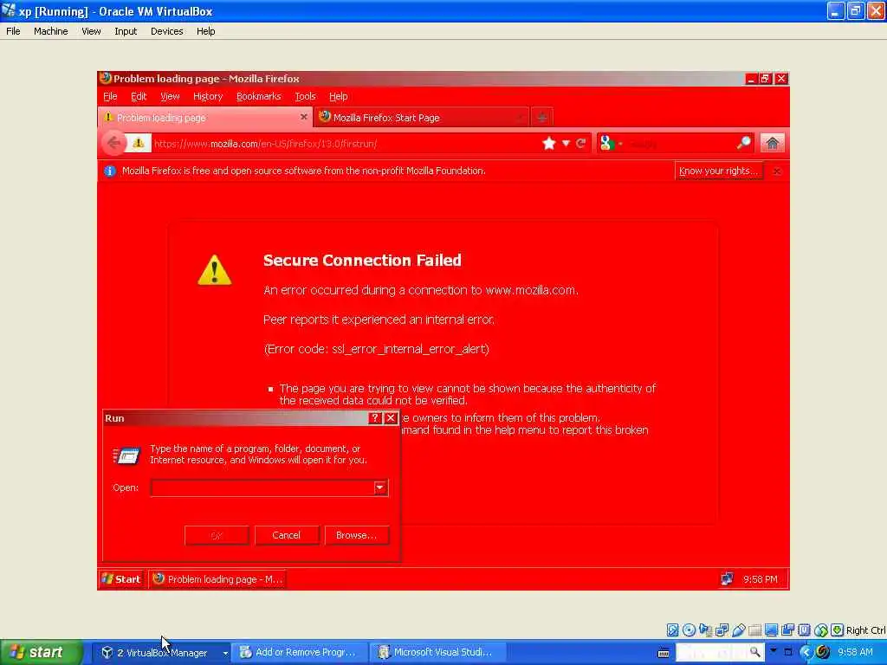Select Microsoft Visual Studio taskbar item
Viewport: 887px width, 665px height.
pyautogui.click(x=437, y=653)
